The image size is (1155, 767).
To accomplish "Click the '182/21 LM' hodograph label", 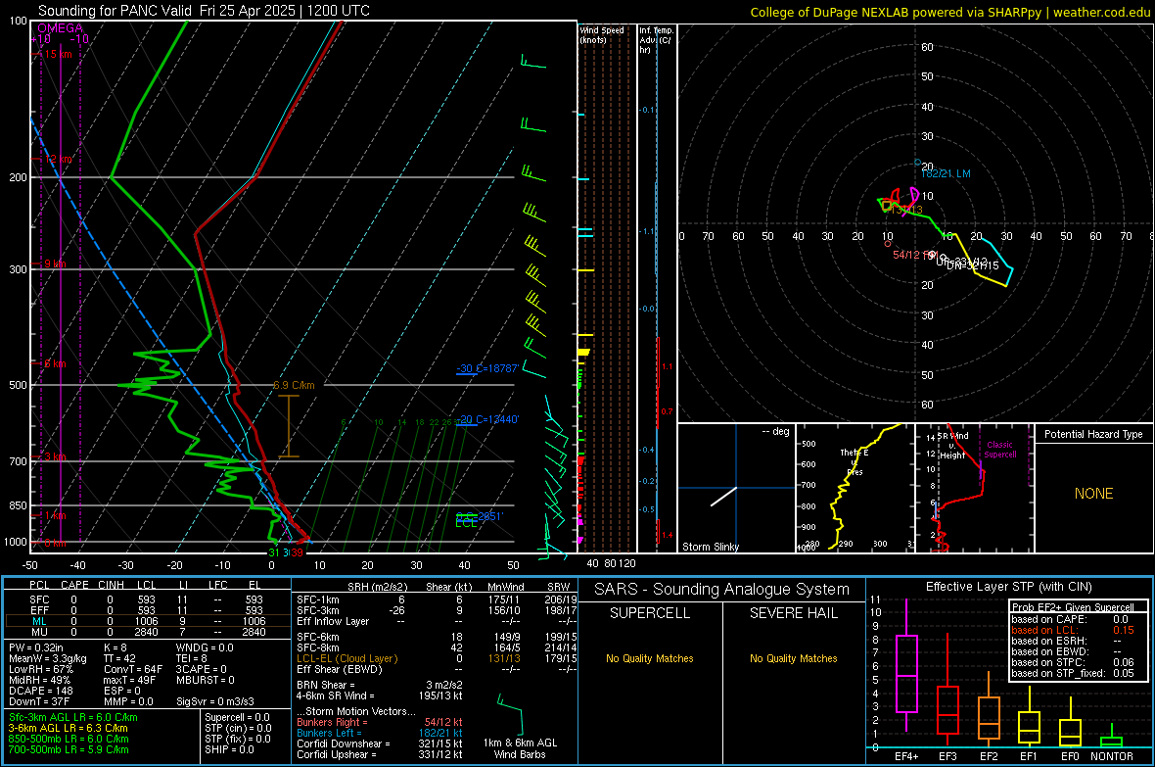I will [946, 173].
